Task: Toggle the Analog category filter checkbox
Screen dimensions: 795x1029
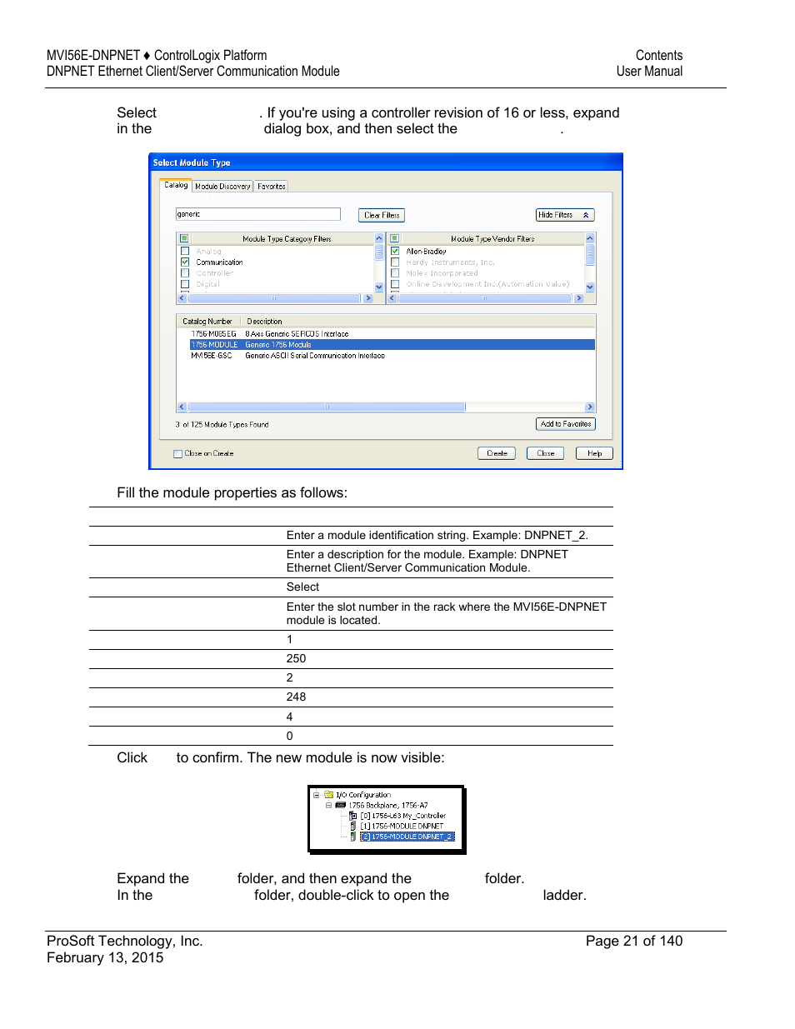Action: coord(185,251)
